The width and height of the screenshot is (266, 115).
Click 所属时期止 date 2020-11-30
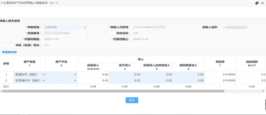(x=199, y=39)
